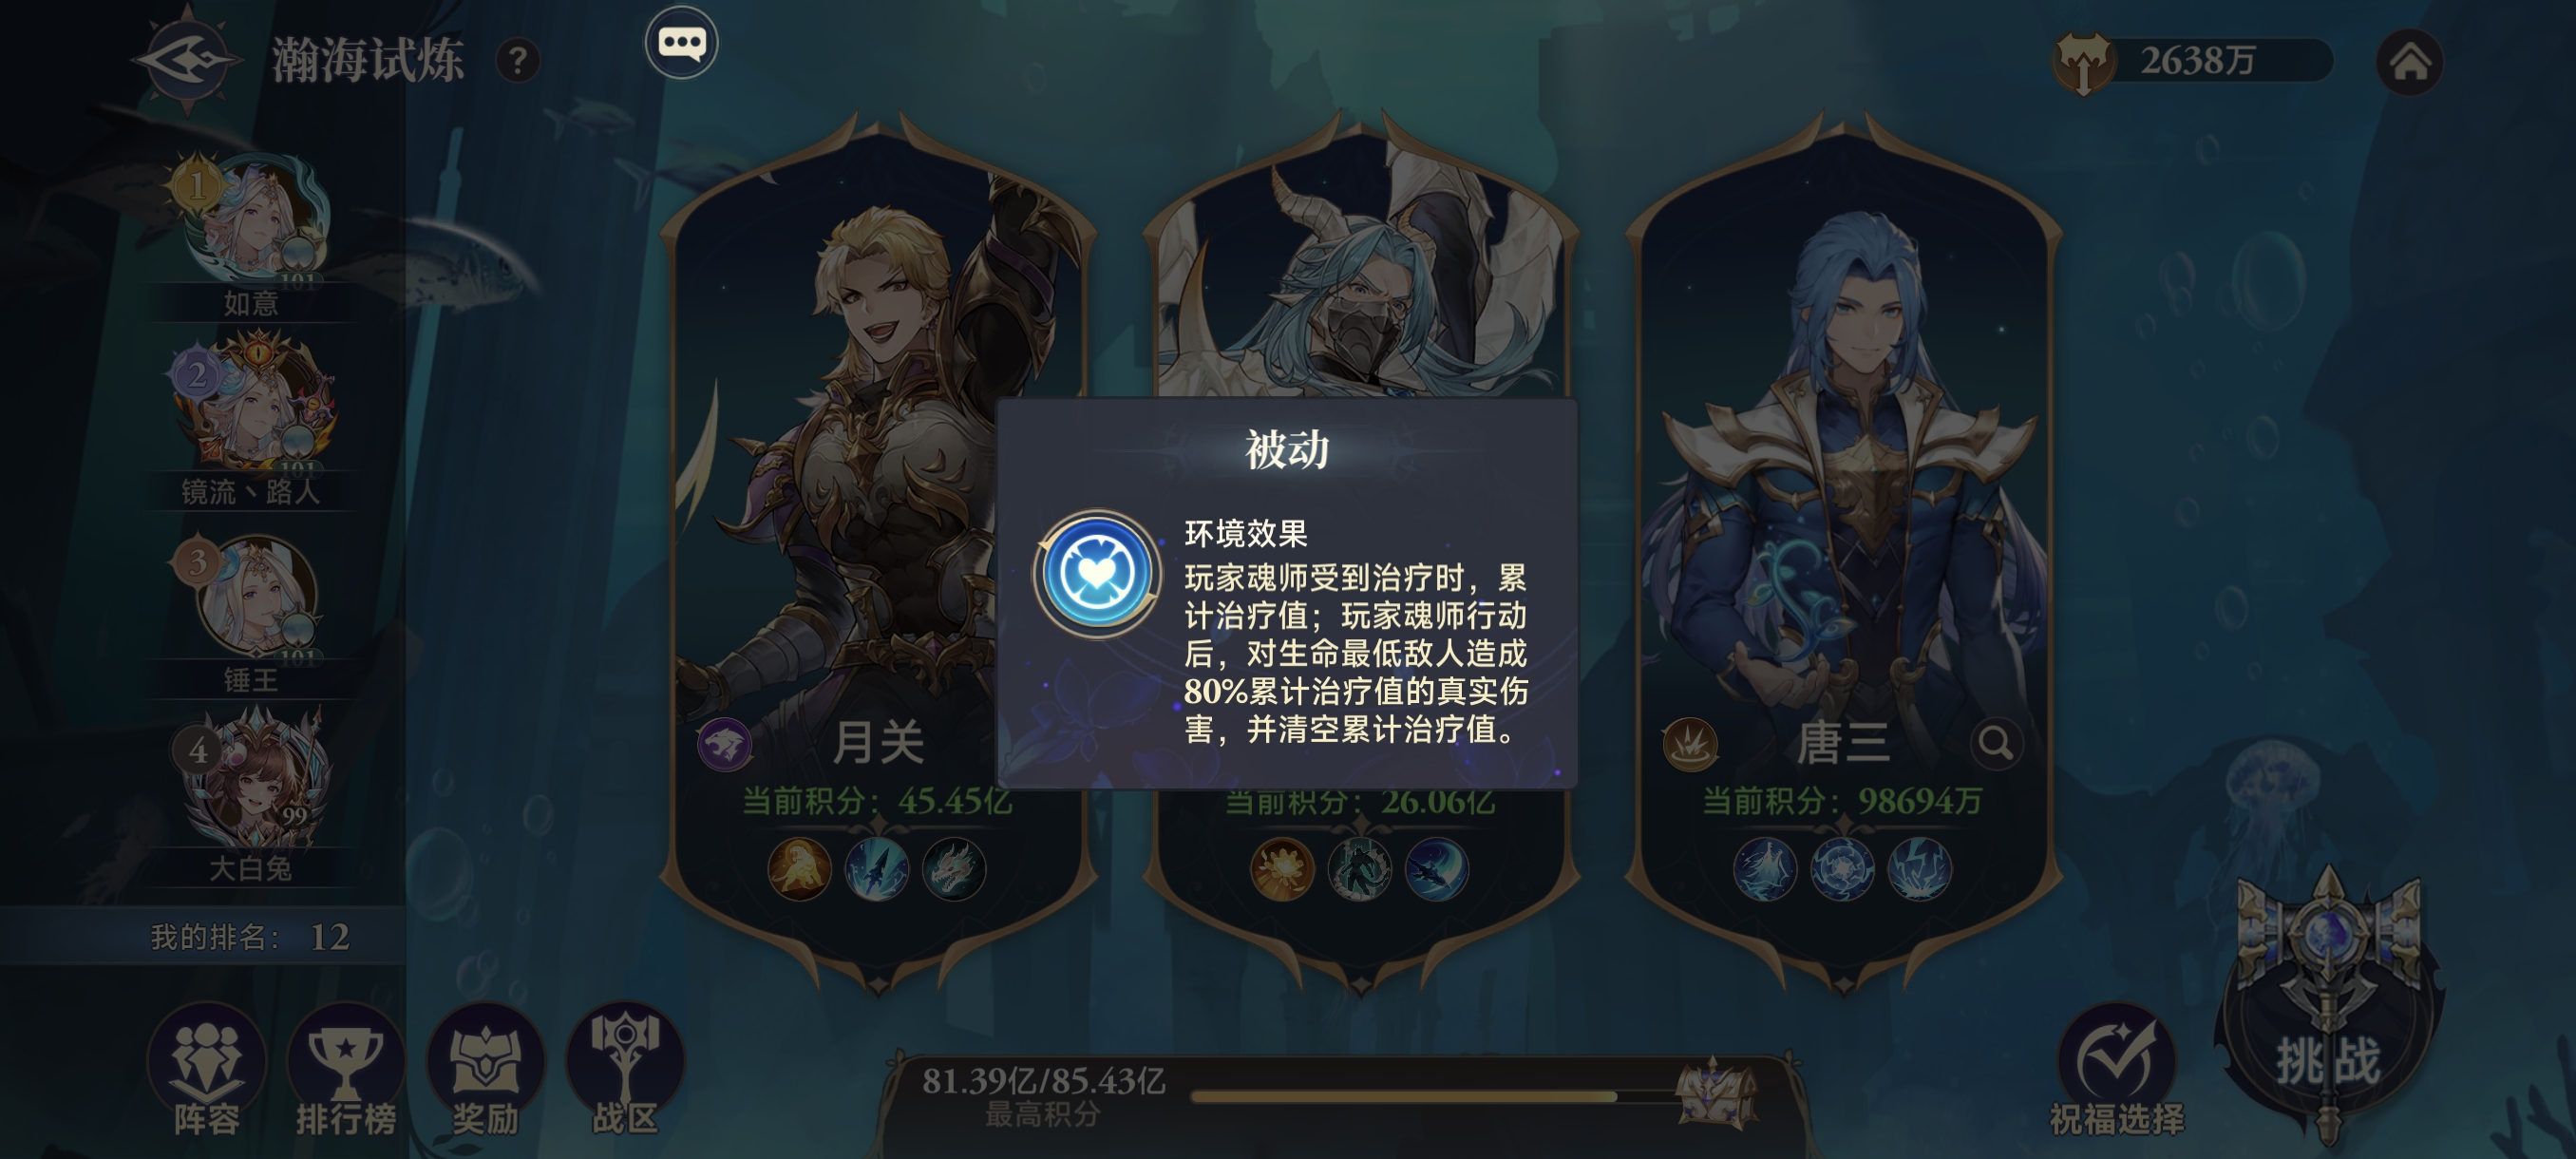The width and height of the screenshot is (2576, 1159).
Task: Tap 月关's panther attribute icon
Action: (x=725, y=743)
